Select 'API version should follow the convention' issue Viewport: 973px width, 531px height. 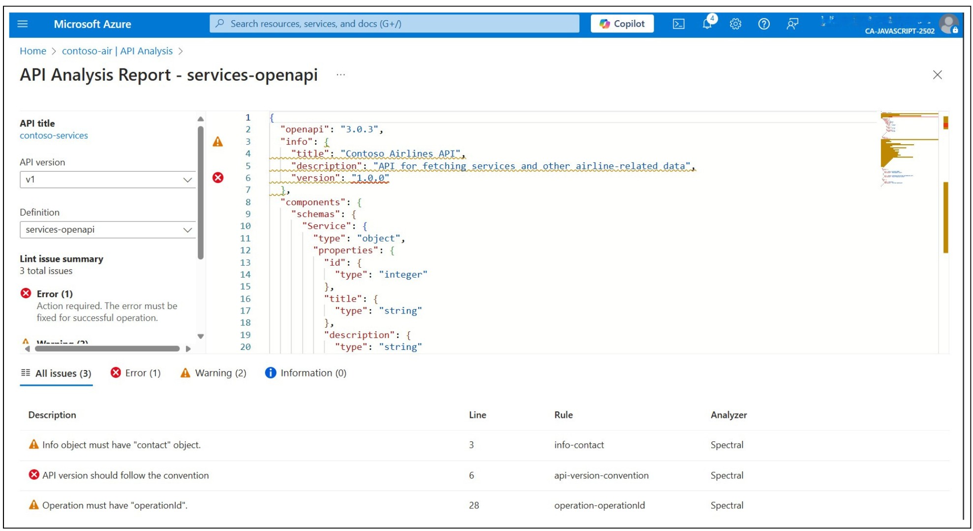(485, 475)
